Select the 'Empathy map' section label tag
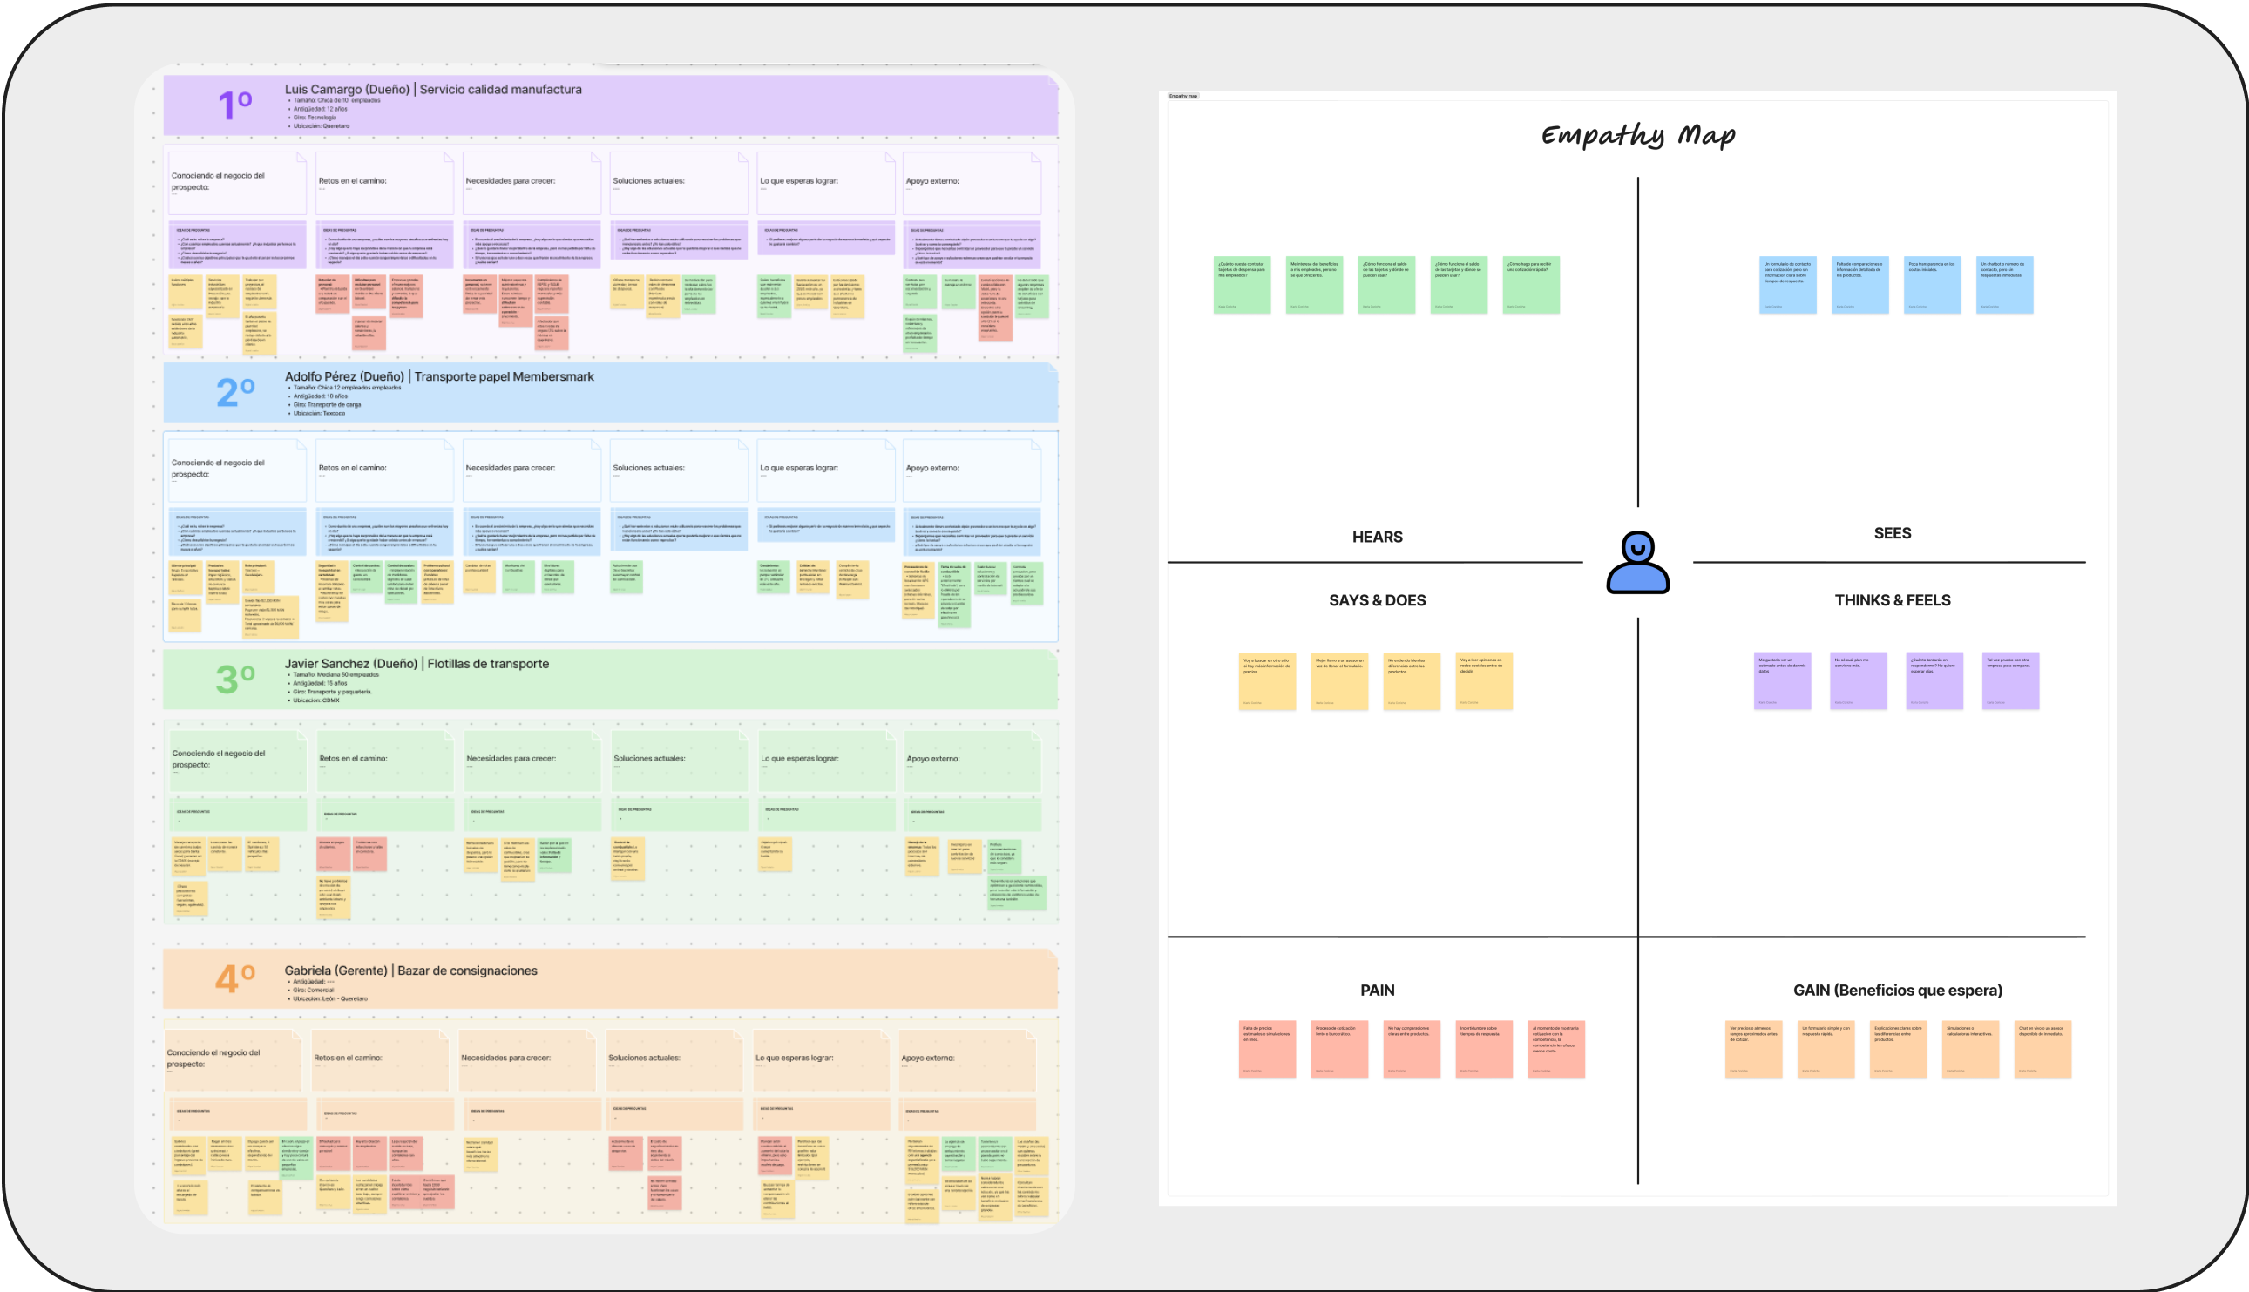This screenshot has width=2249, height=1292. [x=1182, y=96]
